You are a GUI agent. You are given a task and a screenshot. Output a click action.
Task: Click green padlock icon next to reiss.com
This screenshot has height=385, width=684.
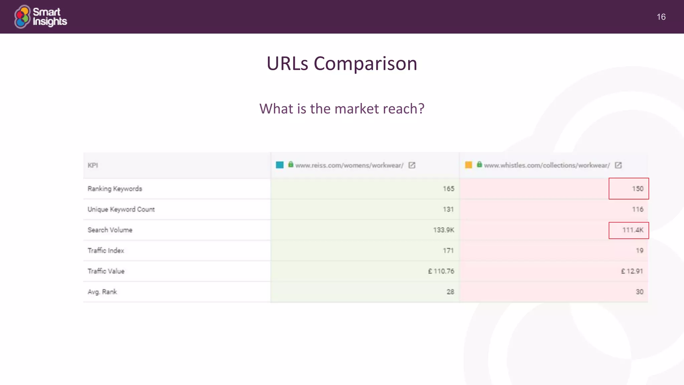coord(291,164)
